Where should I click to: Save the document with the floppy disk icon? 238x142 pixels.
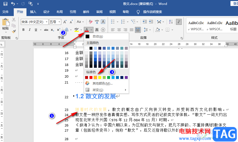tap(5, 4)
